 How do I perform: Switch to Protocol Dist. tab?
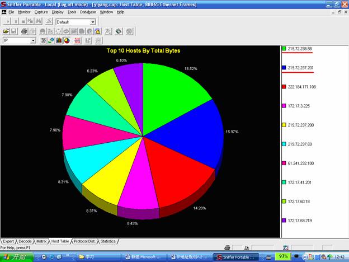click(x=84, y=241)
